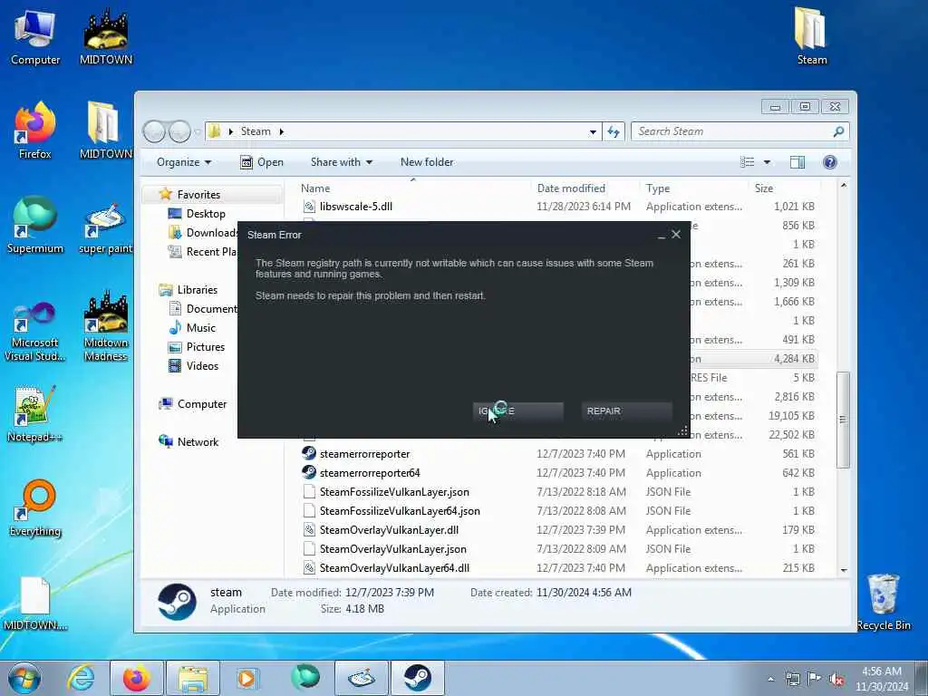
Task: Launch the Midtown Madness desktop shortcut
Action: click(106, 325)
